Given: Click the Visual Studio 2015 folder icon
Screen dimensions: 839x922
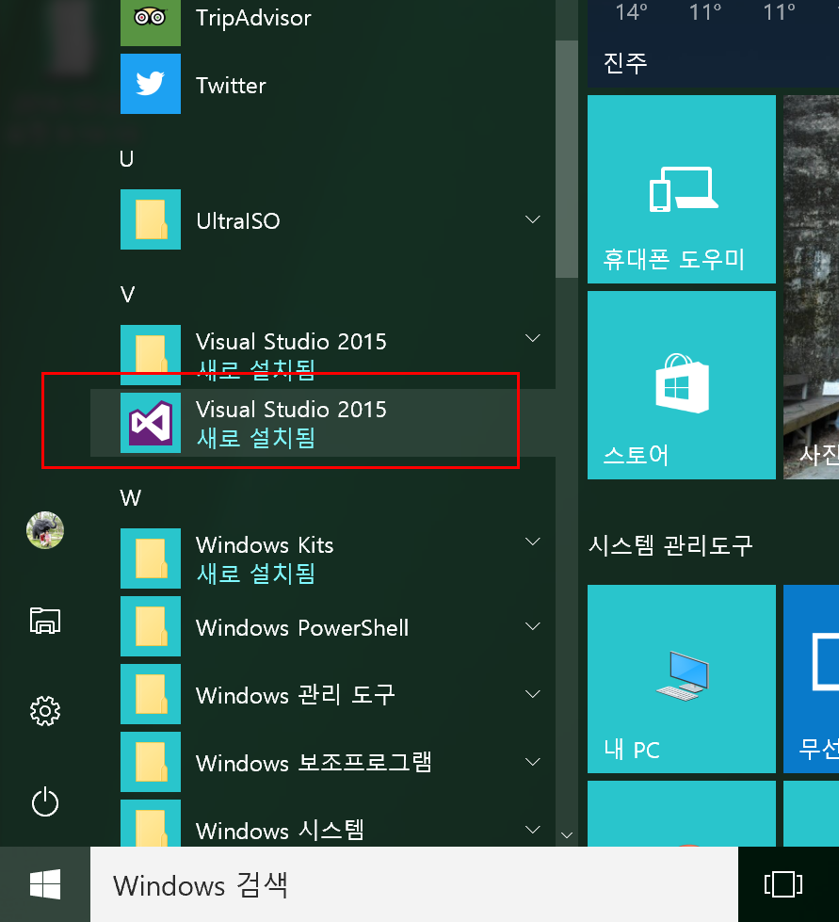Looking at the screenshot, I should pyautogui.click(x=151, y=354).
